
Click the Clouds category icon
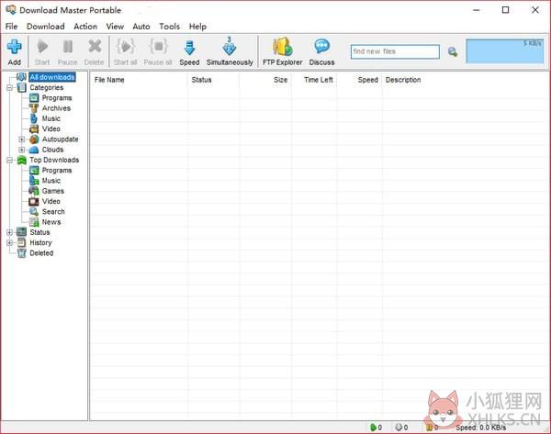coord(34,150)
